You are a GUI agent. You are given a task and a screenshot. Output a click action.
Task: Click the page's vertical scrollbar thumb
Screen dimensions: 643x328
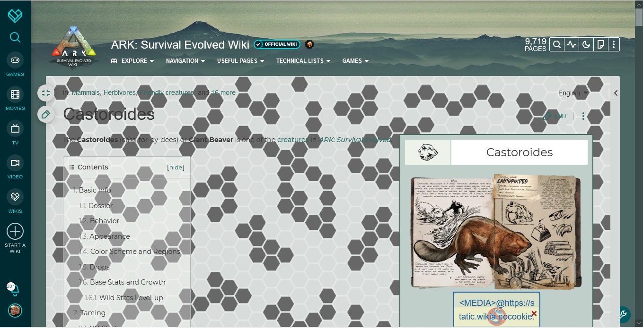[639, 17]
